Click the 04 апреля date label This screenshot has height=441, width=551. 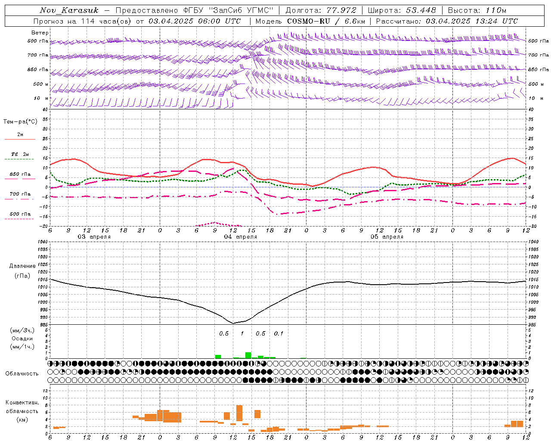pos(240,237)
